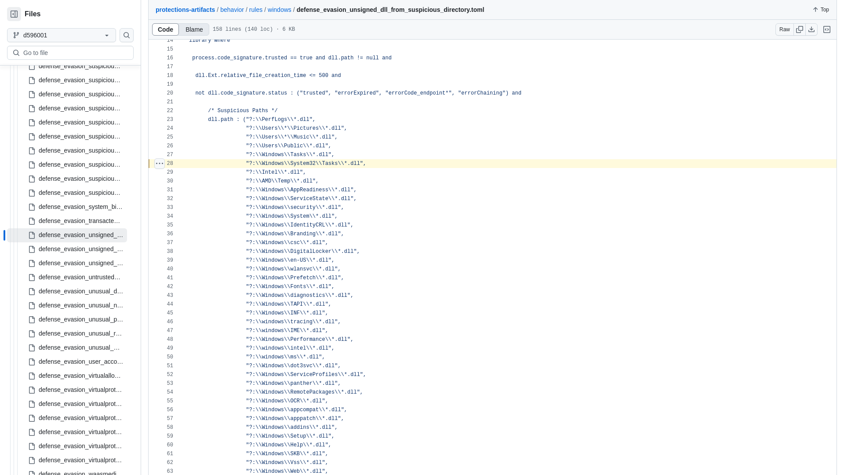Open the d596001 branch selector dropdown
844x475 pixels.
62,35
